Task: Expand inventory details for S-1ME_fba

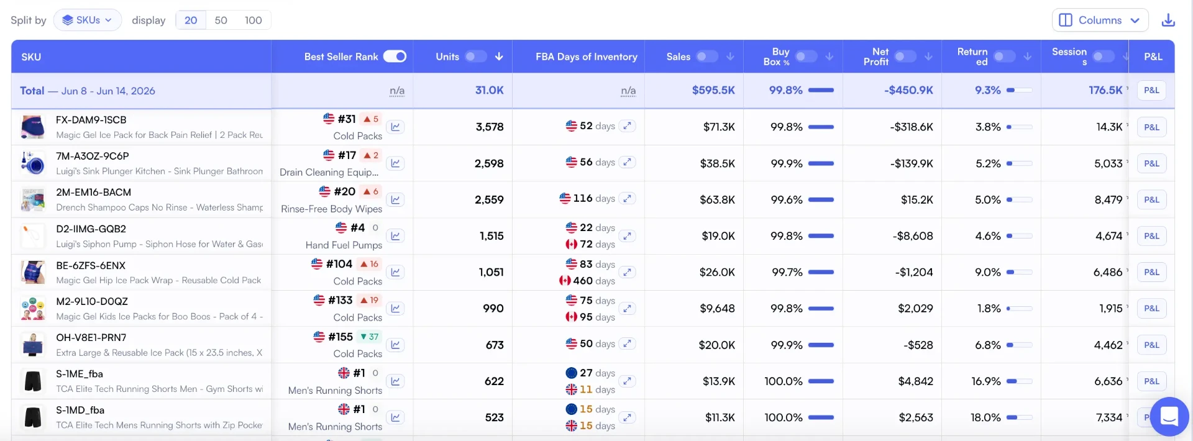Action: coord(628,381)
